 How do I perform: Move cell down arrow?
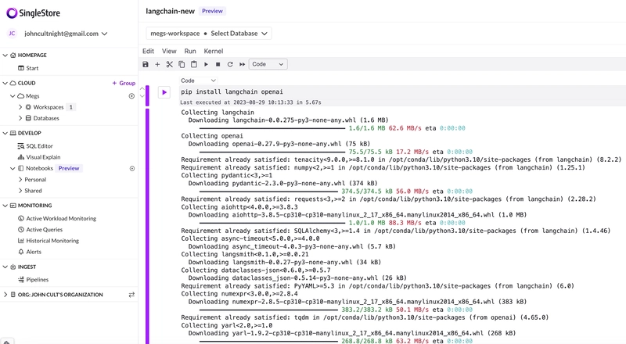tap(142, 96)
